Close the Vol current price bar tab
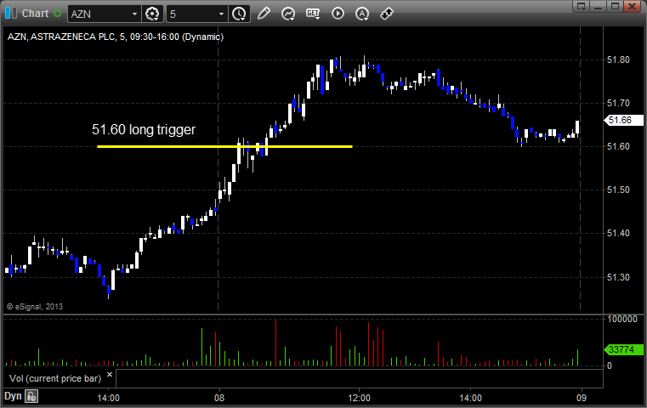The width and height of the screenshot is (647, 408). click(110, 375)
